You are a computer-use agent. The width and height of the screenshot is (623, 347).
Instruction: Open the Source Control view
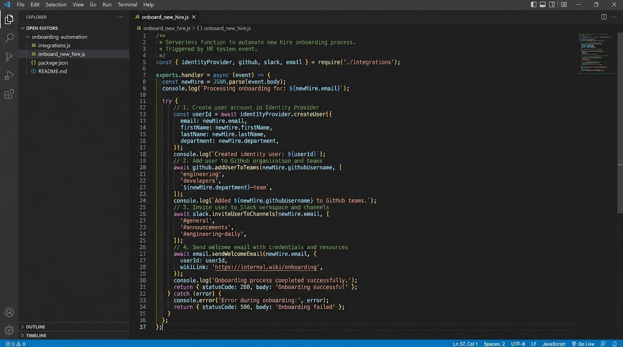9,57
